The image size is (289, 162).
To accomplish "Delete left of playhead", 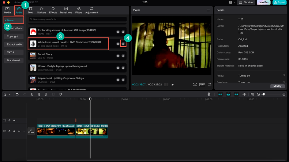I will pos(39,94).
